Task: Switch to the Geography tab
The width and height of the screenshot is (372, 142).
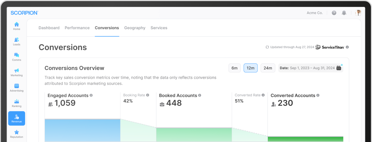Action: [135, 28]
